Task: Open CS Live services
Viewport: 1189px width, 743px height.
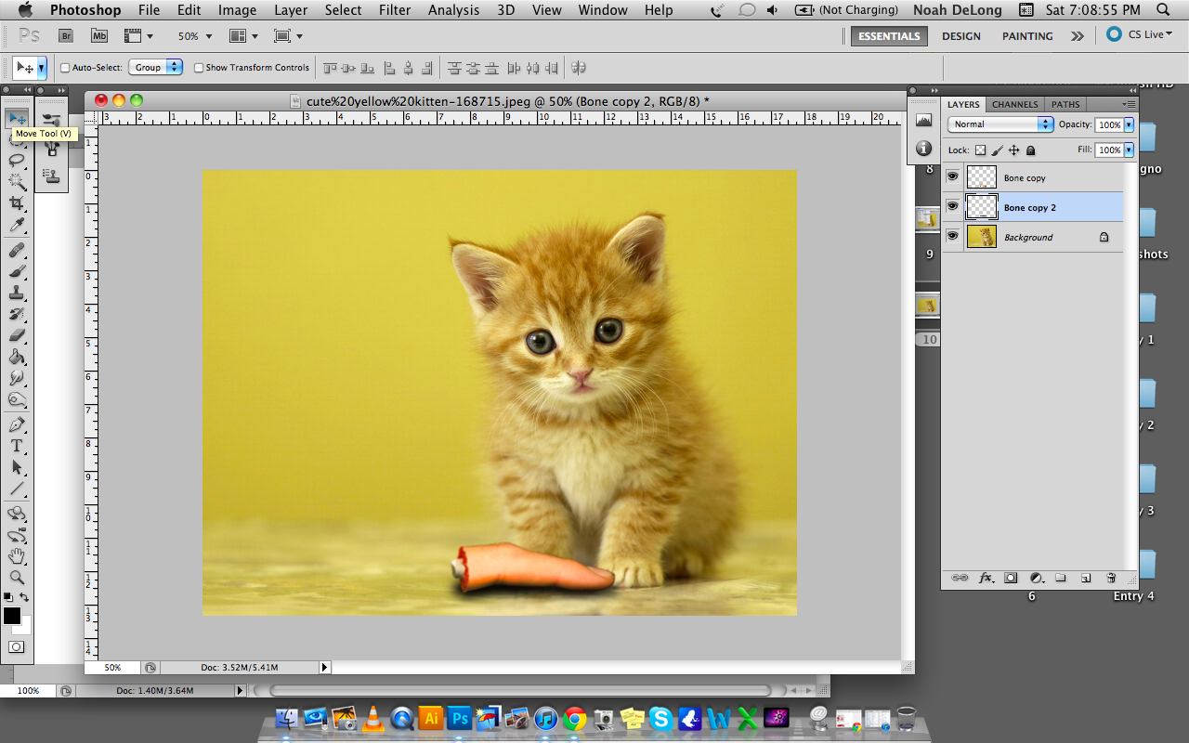Action: tap(1140, 34)
